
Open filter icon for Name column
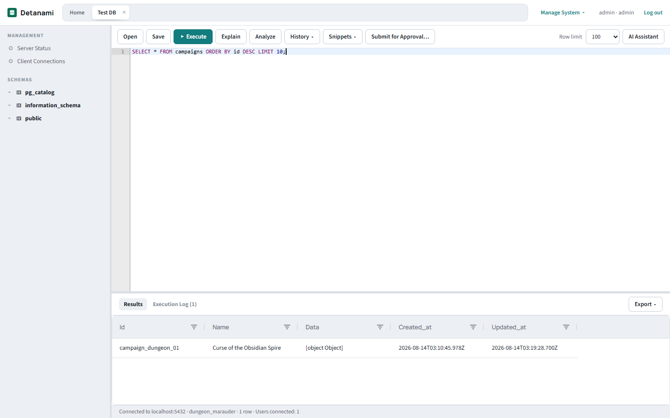tap(287, 327)
